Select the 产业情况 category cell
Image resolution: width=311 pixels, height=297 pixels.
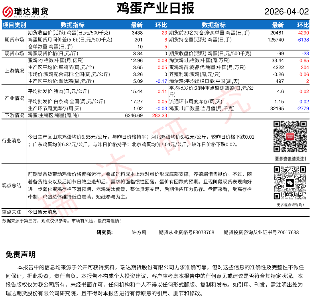pos(14,98)
